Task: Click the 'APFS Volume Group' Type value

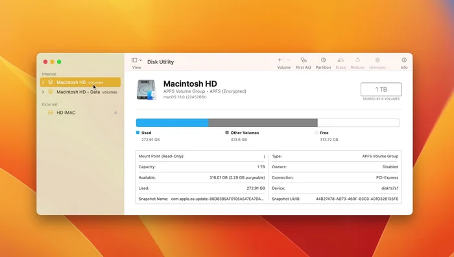Action: [x=380, y=156]
